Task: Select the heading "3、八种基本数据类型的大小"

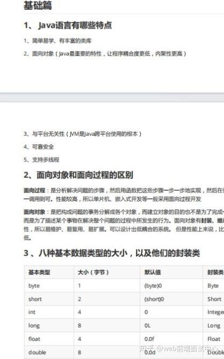Action: (x=112, y=253)
